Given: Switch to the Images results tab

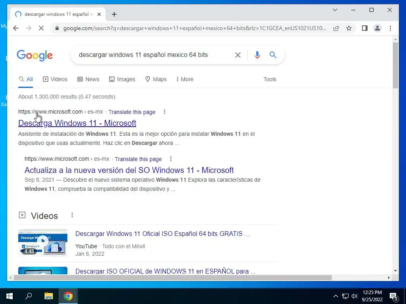Looking at the screenshot, I should tap(122, 79).
